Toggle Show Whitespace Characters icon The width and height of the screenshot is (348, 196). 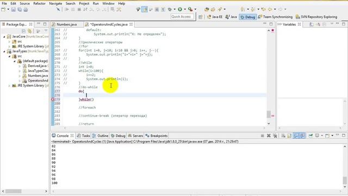pos(163,9)
